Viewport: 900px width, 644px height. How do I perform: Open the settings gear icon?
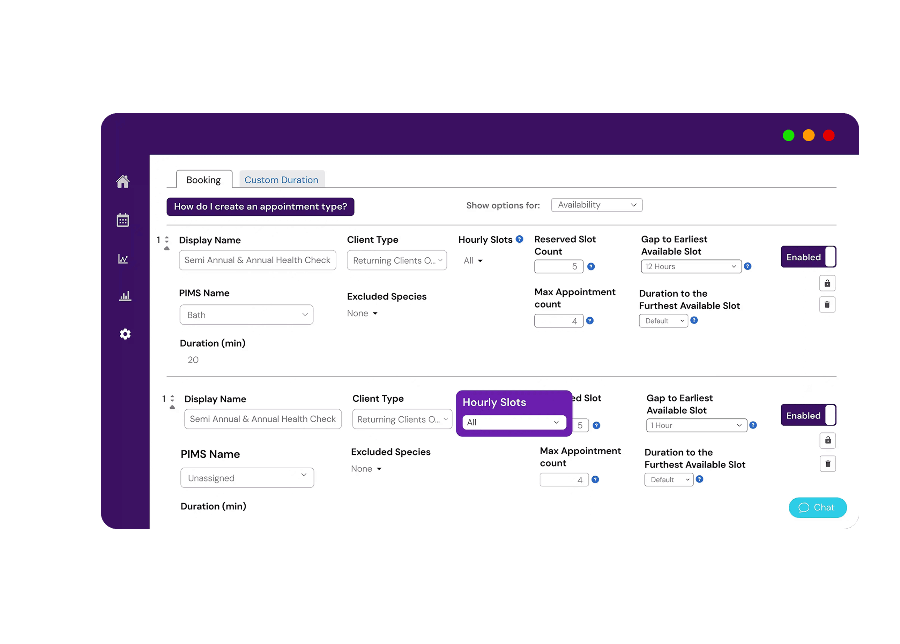125,334
